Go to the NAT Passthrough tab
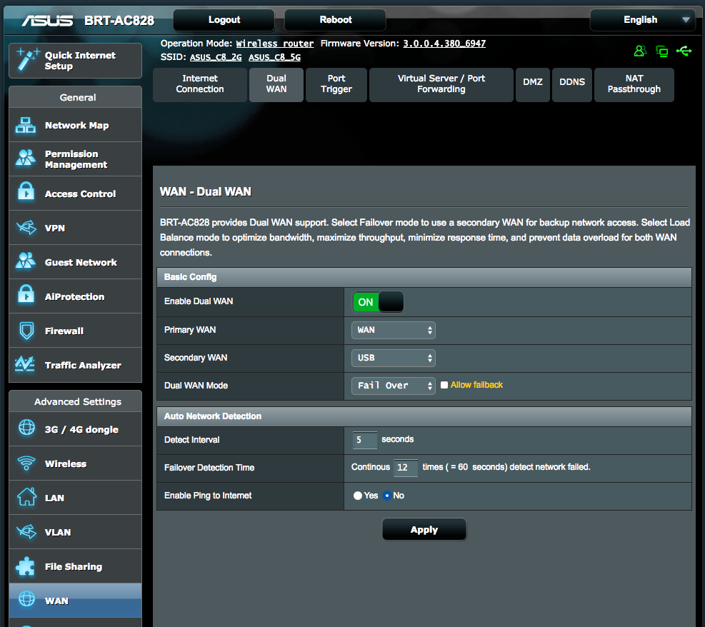705x627 pixels. [634, 84]
